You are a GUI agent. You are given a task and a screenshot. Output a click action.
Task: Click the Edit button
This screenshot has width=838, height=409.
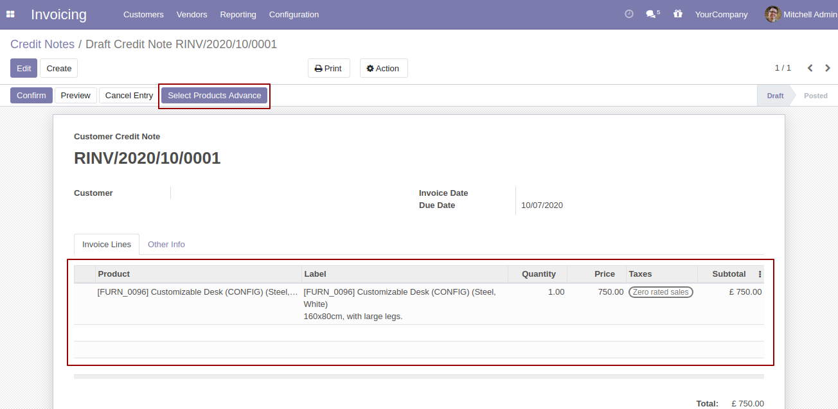[24, 68]
